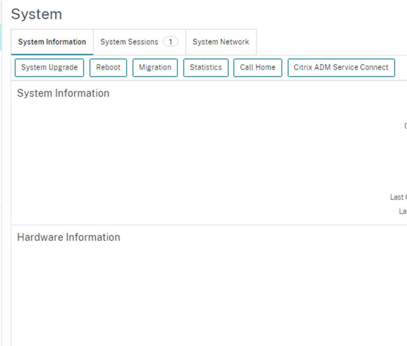
Task: Select the System Information section heading
Action: [63, 93]
